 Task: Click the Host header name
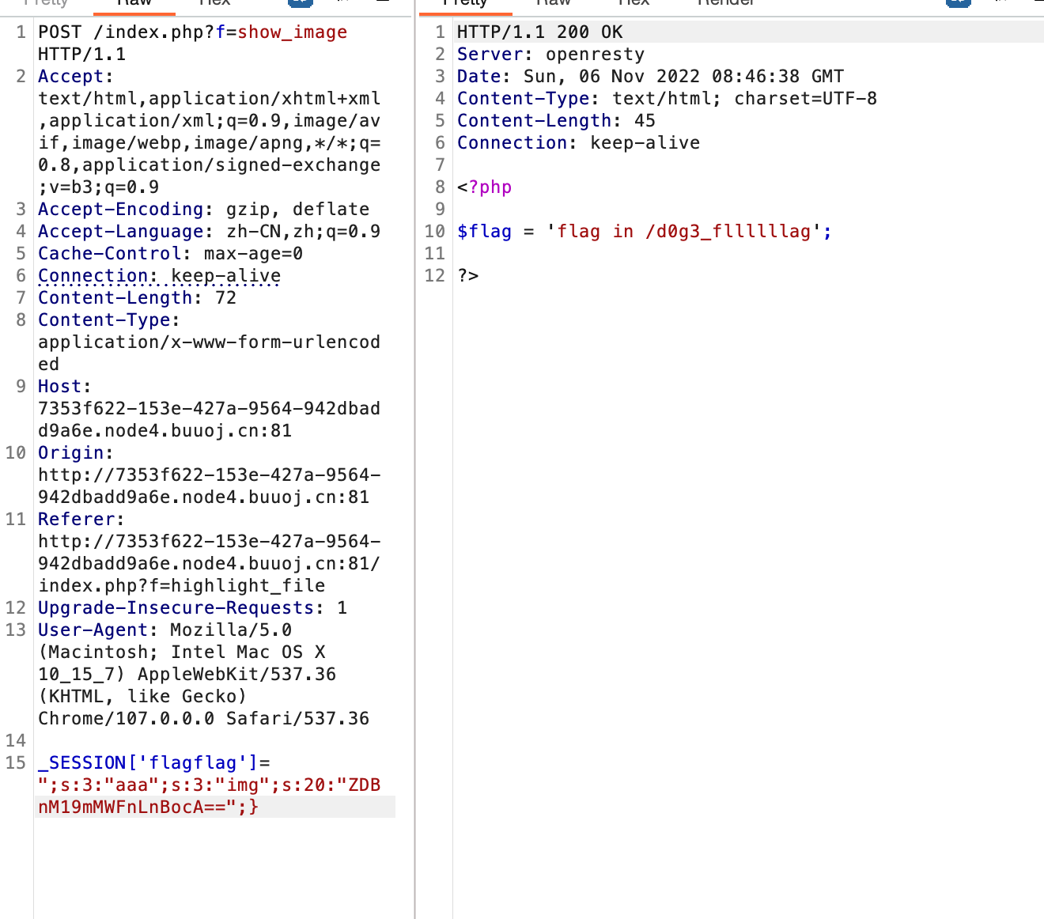[60, 387]
